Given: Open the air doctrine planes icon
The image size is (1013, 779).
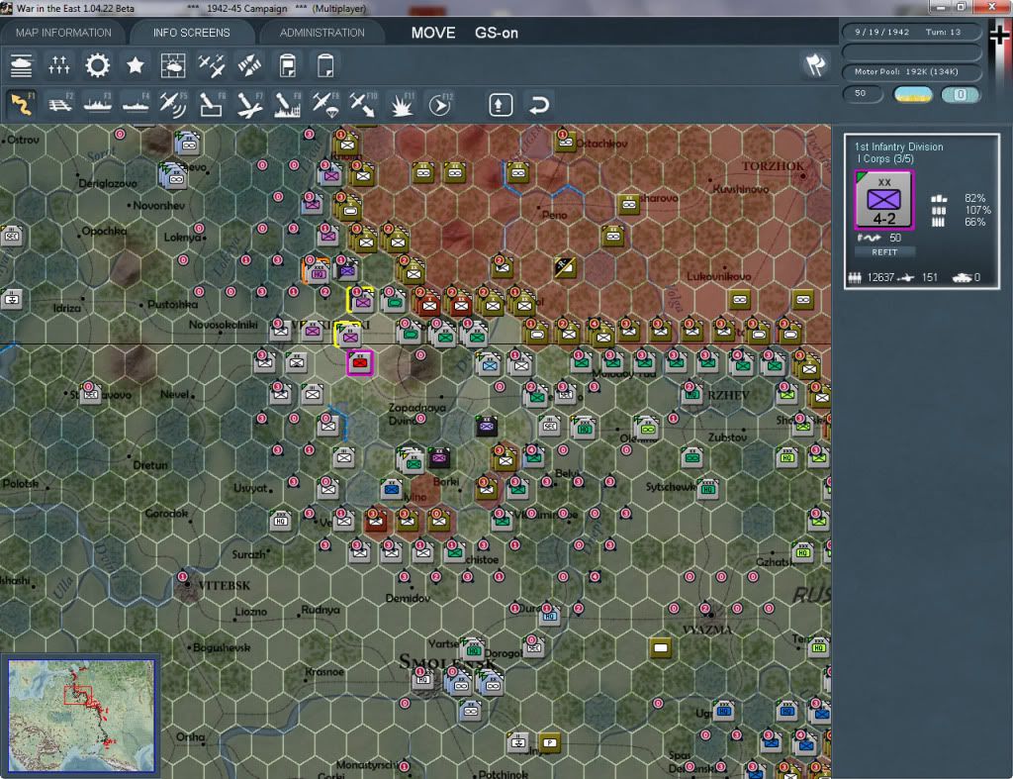Looking at the screenshot, I should (212, 66).
